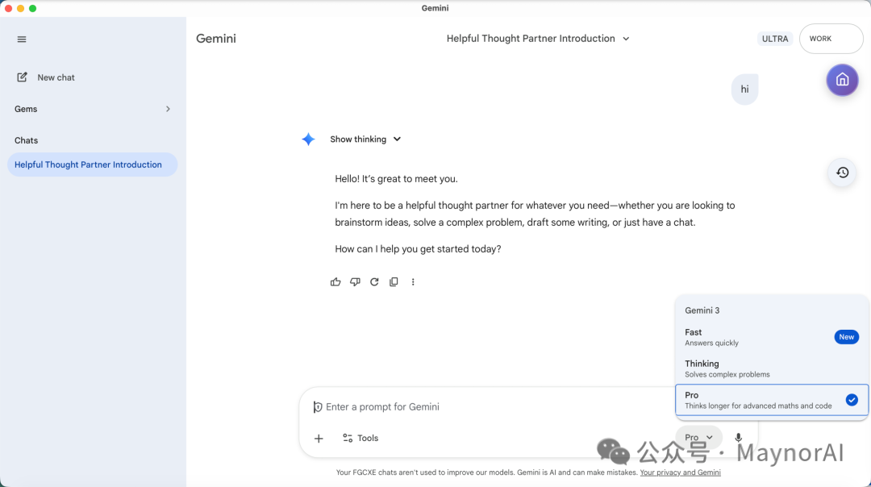Open the three-dot more options menu
The height and width of the screenshot is (487, 871).
tap(413, 282)
